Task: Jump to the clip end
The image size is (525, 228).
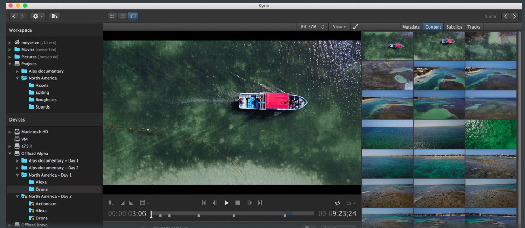Action: coord(260,203)
